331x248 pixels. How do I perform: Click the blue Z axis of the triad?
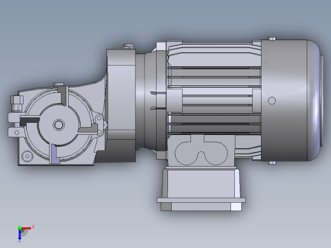(20, 235)
